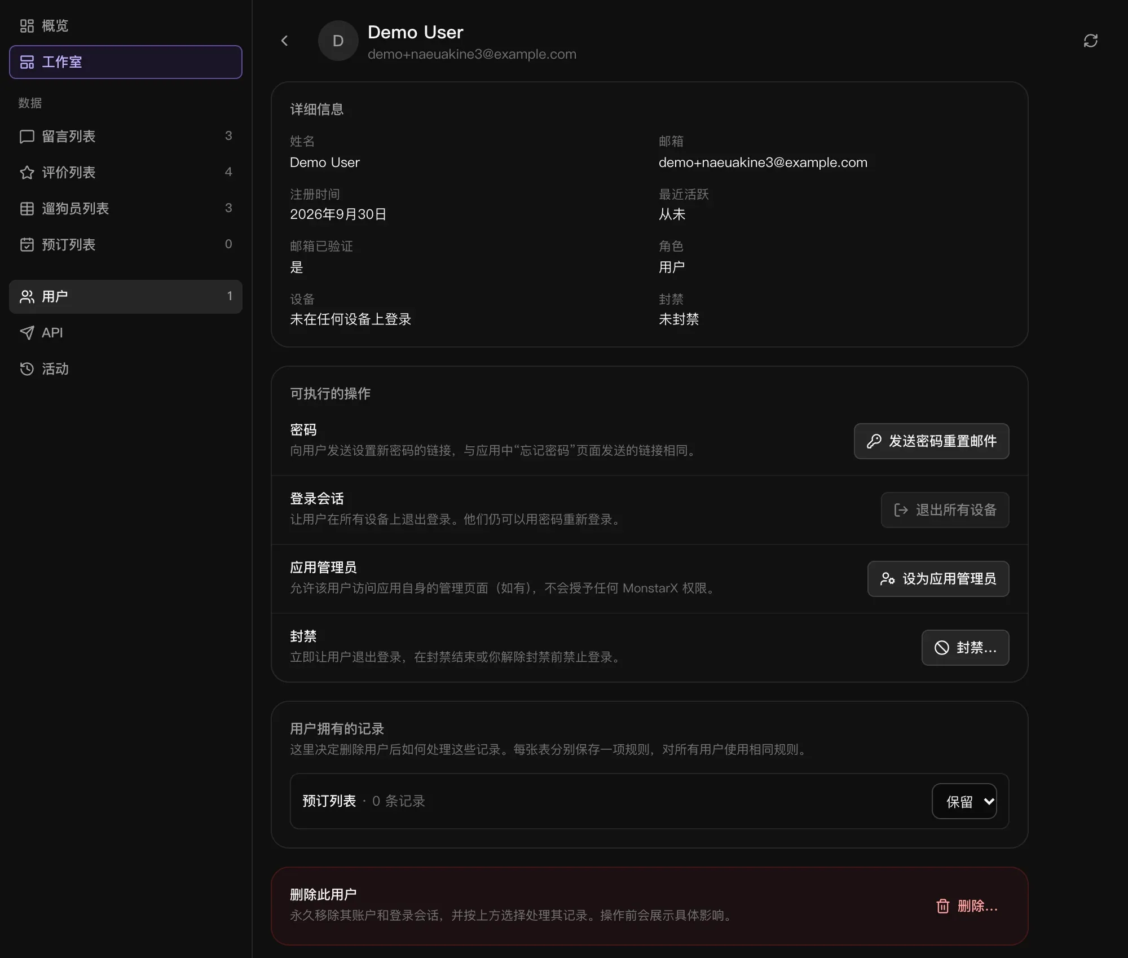This screenshot has height=958, width=1128.
Task: Click the 概览 grid icon
Action: click(x=27, y=26)
